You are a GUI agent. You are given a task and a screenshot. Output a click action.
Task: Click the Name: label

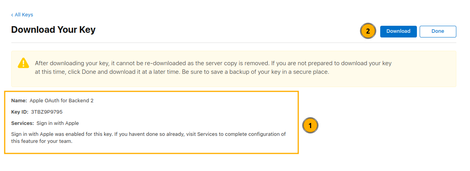point(19,100)
